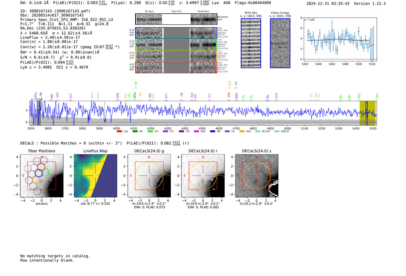Click the s/b: 8.77 +/- 0.102 caption
The width and height of the screenshot is (406, 276).
point(95,204)
